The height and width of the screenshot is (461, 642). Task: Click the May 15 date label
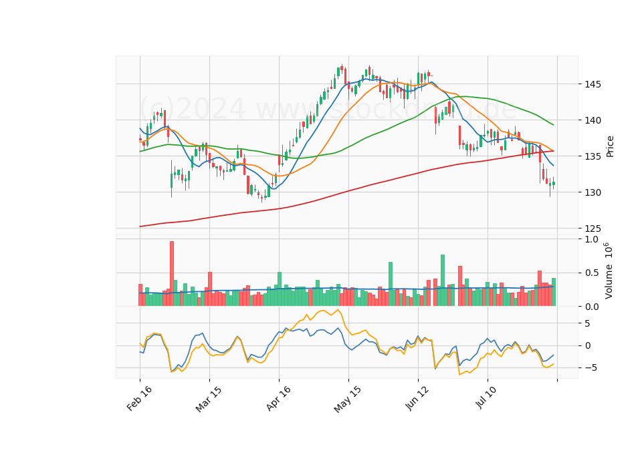coord(348,400)
